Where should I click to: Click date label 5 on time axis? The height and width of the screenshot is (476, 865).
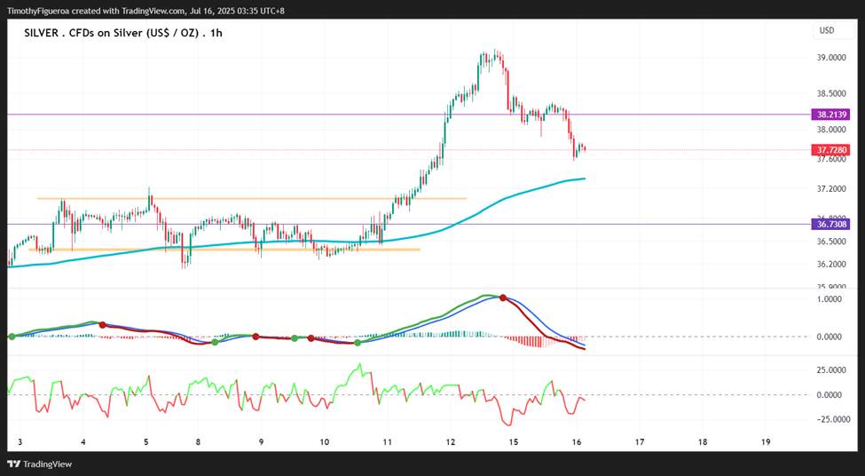click(146, 442)
